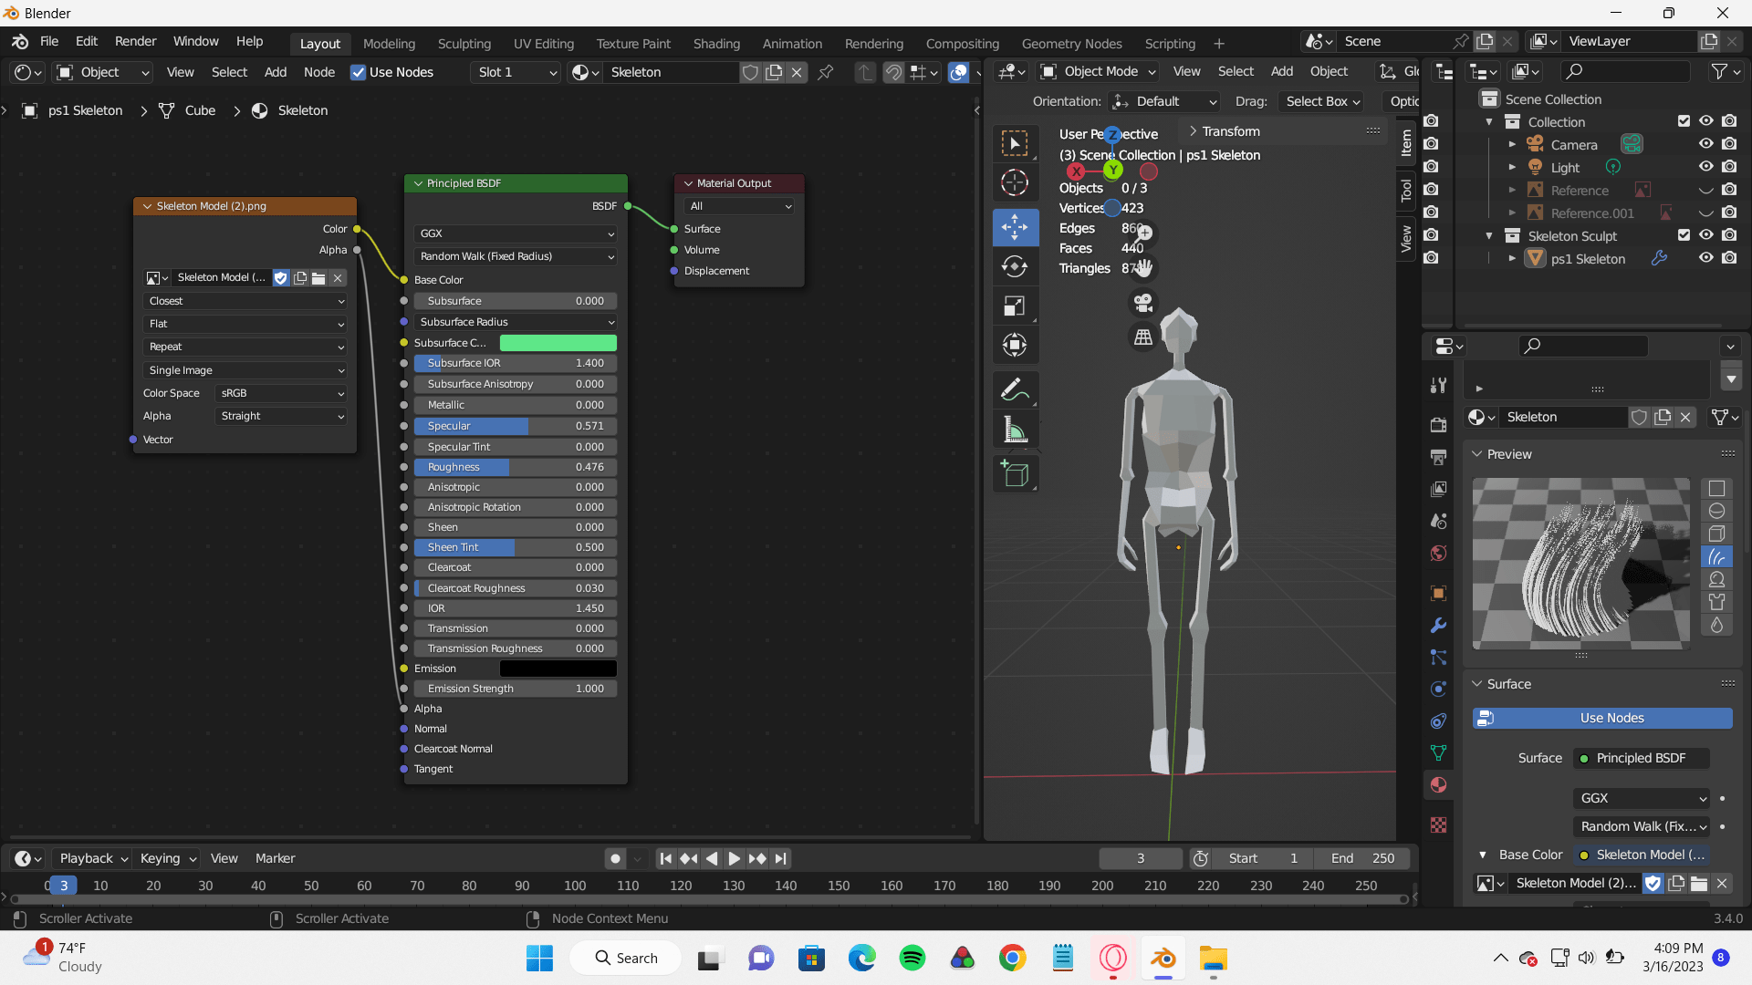Expand the Camera item in the outliner
This screenshot has height=985, width=1752.
tap(1513, 144)
